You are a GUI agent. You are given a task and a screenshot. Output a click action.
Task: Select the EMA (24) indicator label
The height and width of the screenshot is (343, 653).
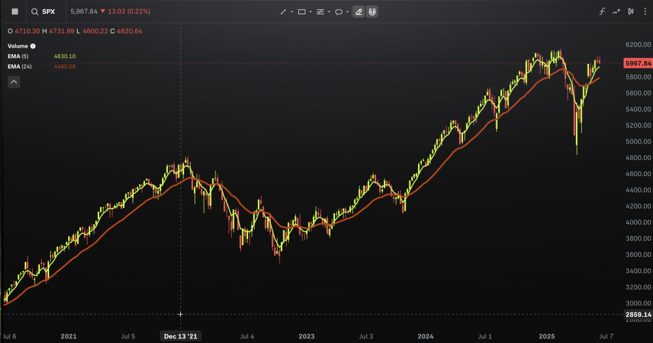20,67
